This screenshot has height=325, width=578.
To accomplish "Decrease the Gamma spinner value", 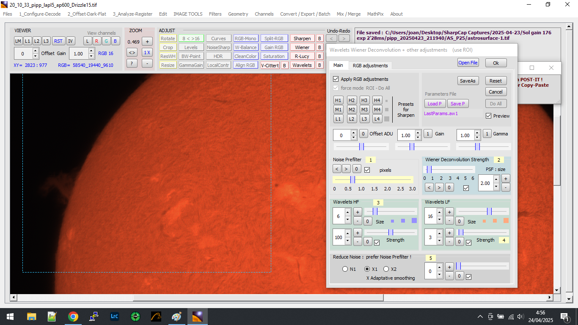I will click(x=477, y=138).
